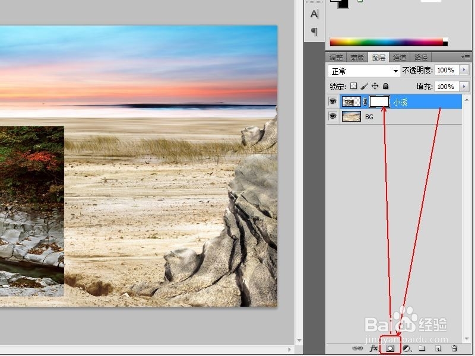
Task: Click the 不透明度 opacity label
Action: coord(417,70)
